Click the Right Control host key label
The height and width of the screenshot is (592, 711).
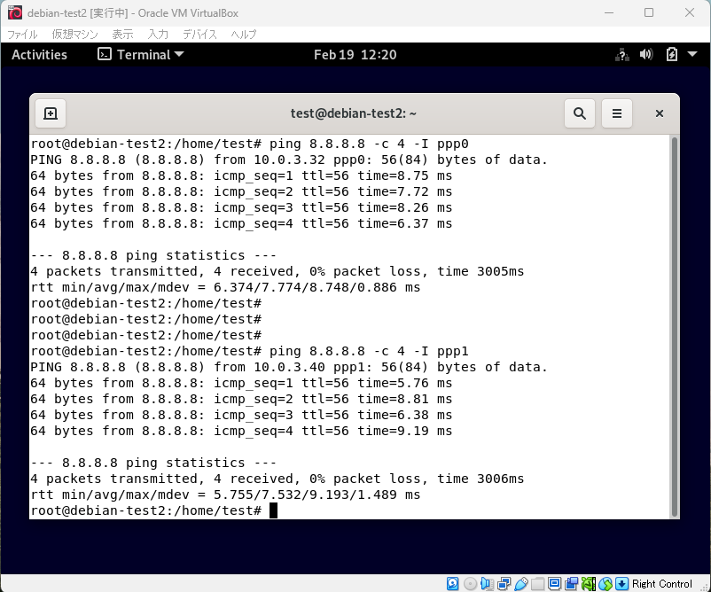662,584
